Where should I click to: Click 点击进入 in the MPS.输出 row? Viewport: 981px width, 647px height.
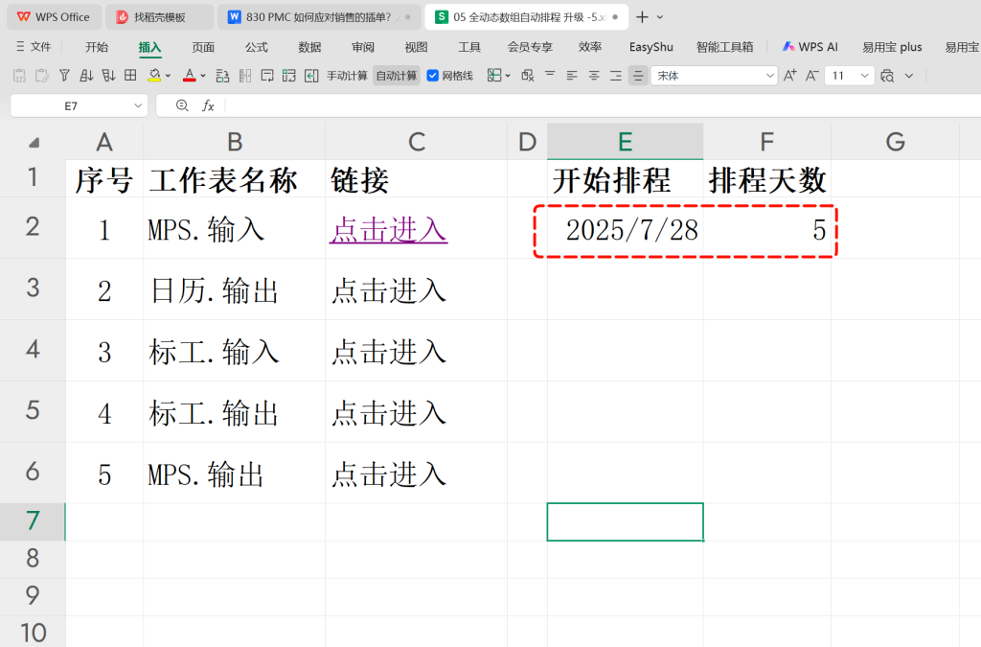click(x=389, y=474)
